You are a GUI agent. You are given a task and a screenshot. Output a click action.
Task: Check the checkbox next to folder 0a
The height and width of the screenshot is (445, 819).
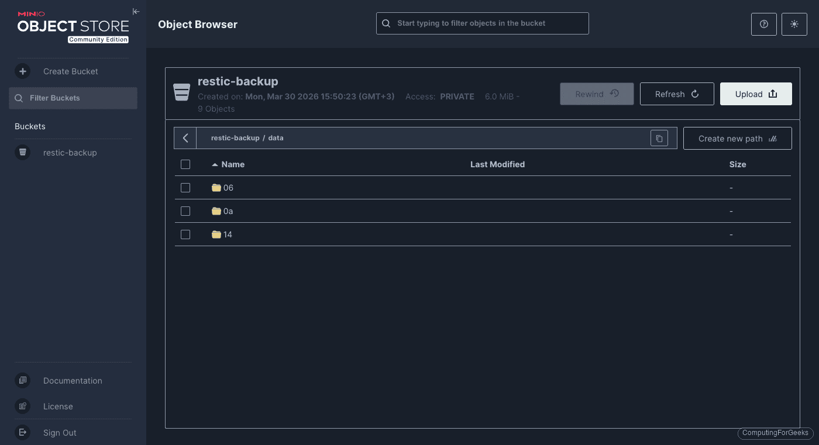pos(185,211)
